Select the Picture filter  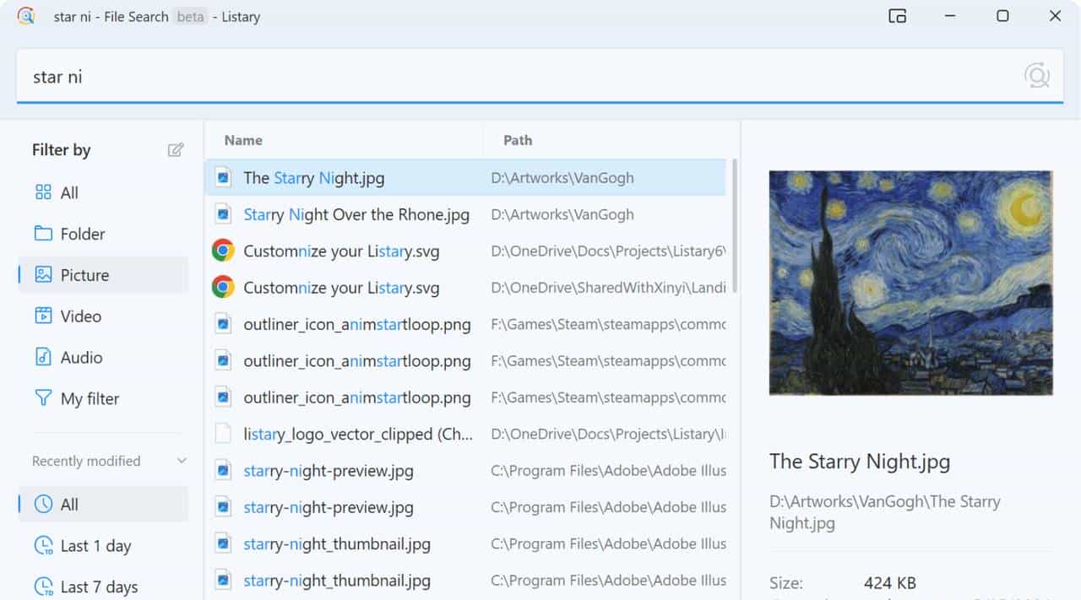(84, 275)
